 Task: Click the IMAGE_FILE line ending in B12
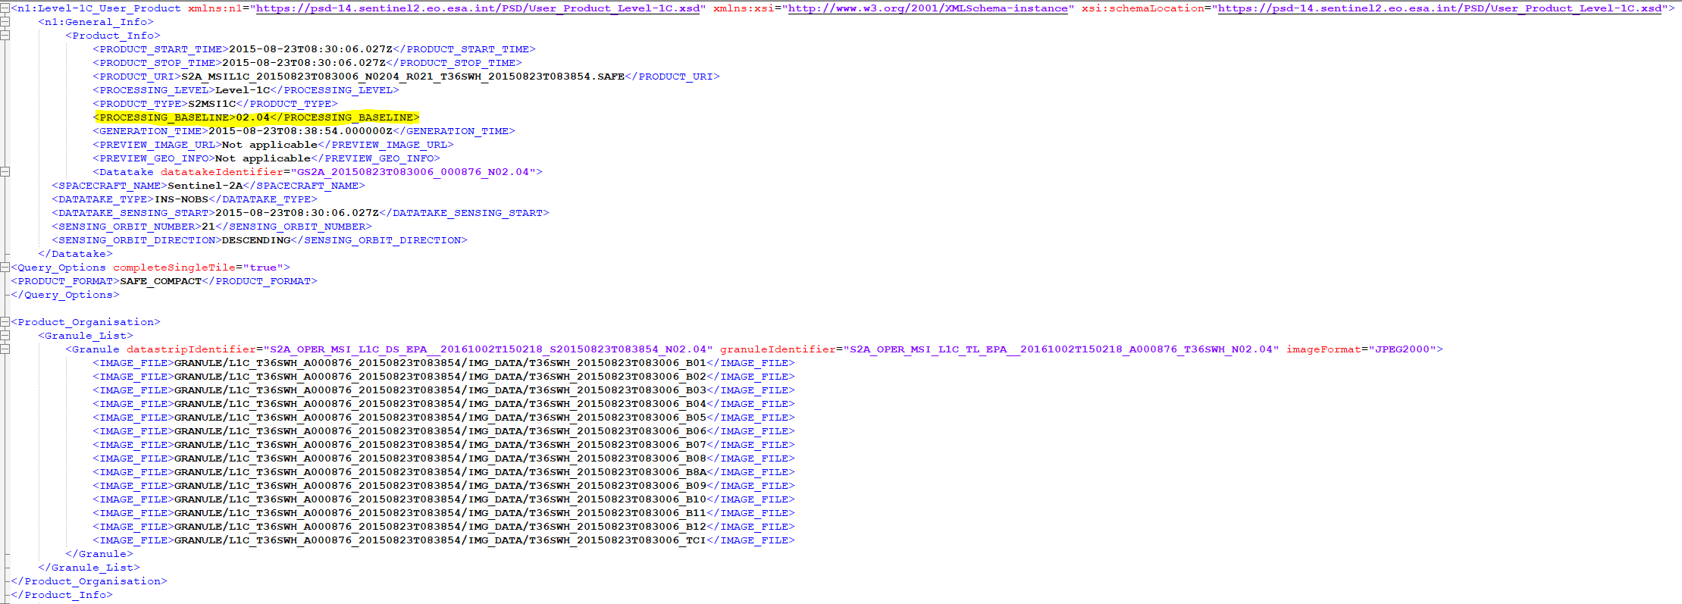coord(443,527)
